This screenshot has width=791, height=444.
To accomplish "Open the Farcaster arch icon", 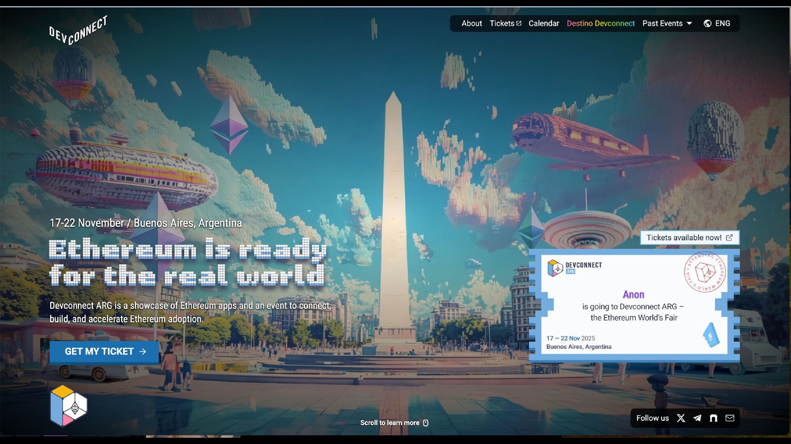I will point(714,418).
